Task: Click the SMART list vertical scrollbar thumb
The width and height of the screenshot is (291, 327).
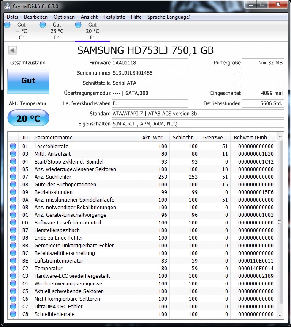Action: (x=280, y=222)
